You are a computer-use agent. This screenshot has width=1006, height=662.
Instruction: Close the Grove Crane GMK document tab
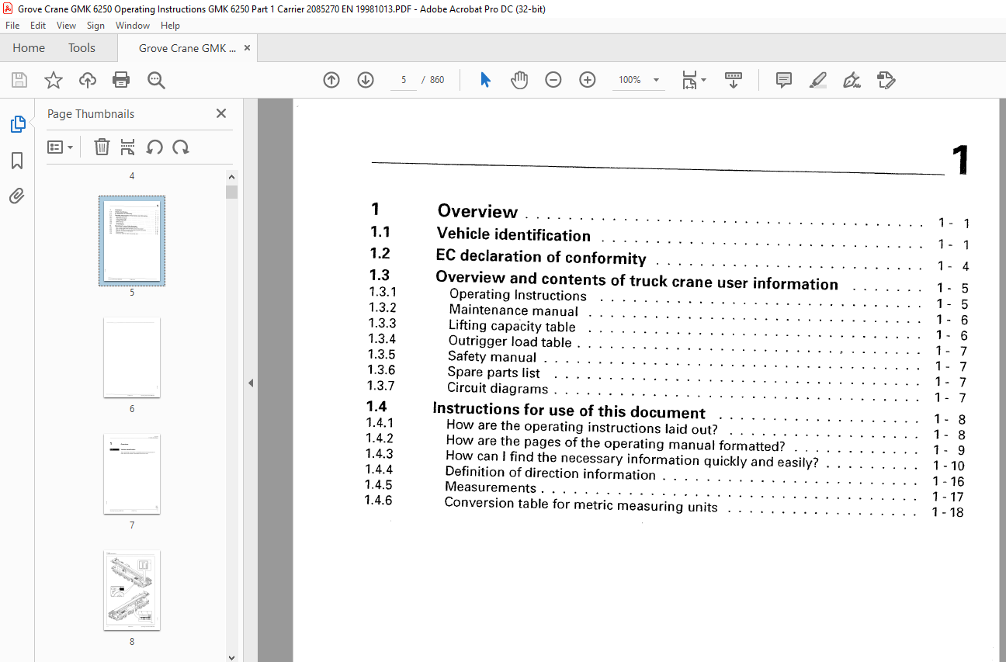[x=248, y=48]
